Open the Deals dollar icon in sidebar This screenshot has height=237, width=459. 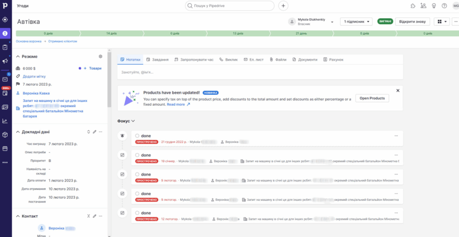click(5, 33)
